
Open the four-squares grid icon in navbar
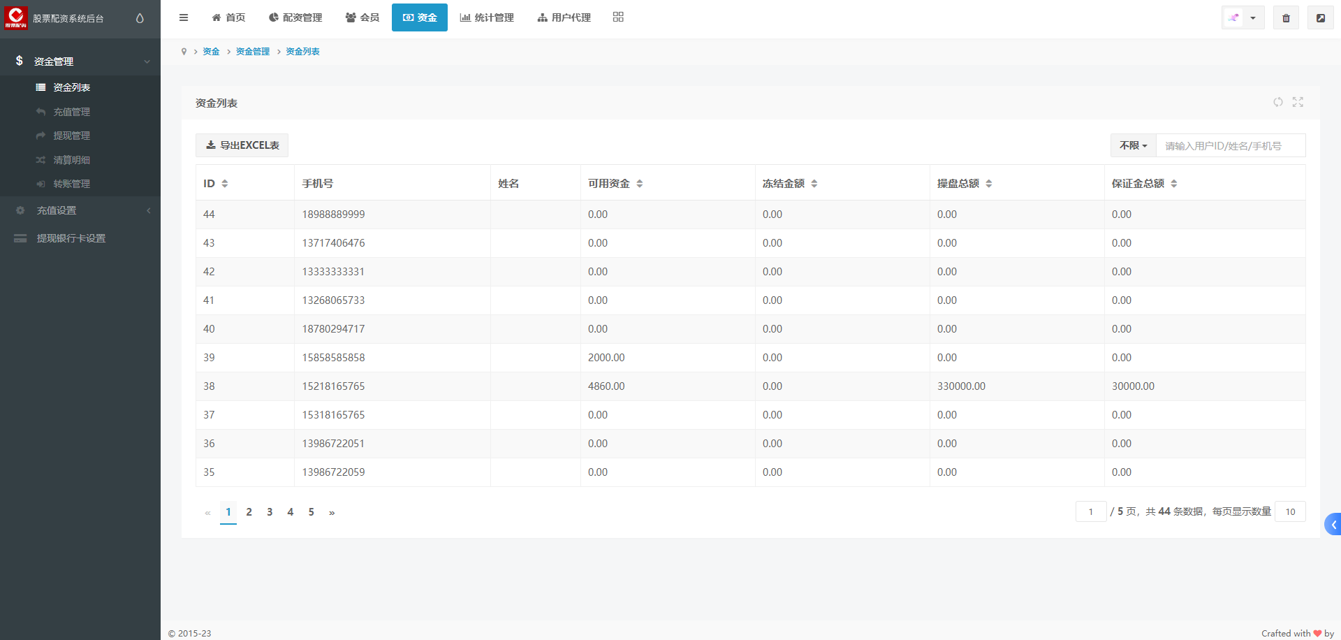coord(618,17)
